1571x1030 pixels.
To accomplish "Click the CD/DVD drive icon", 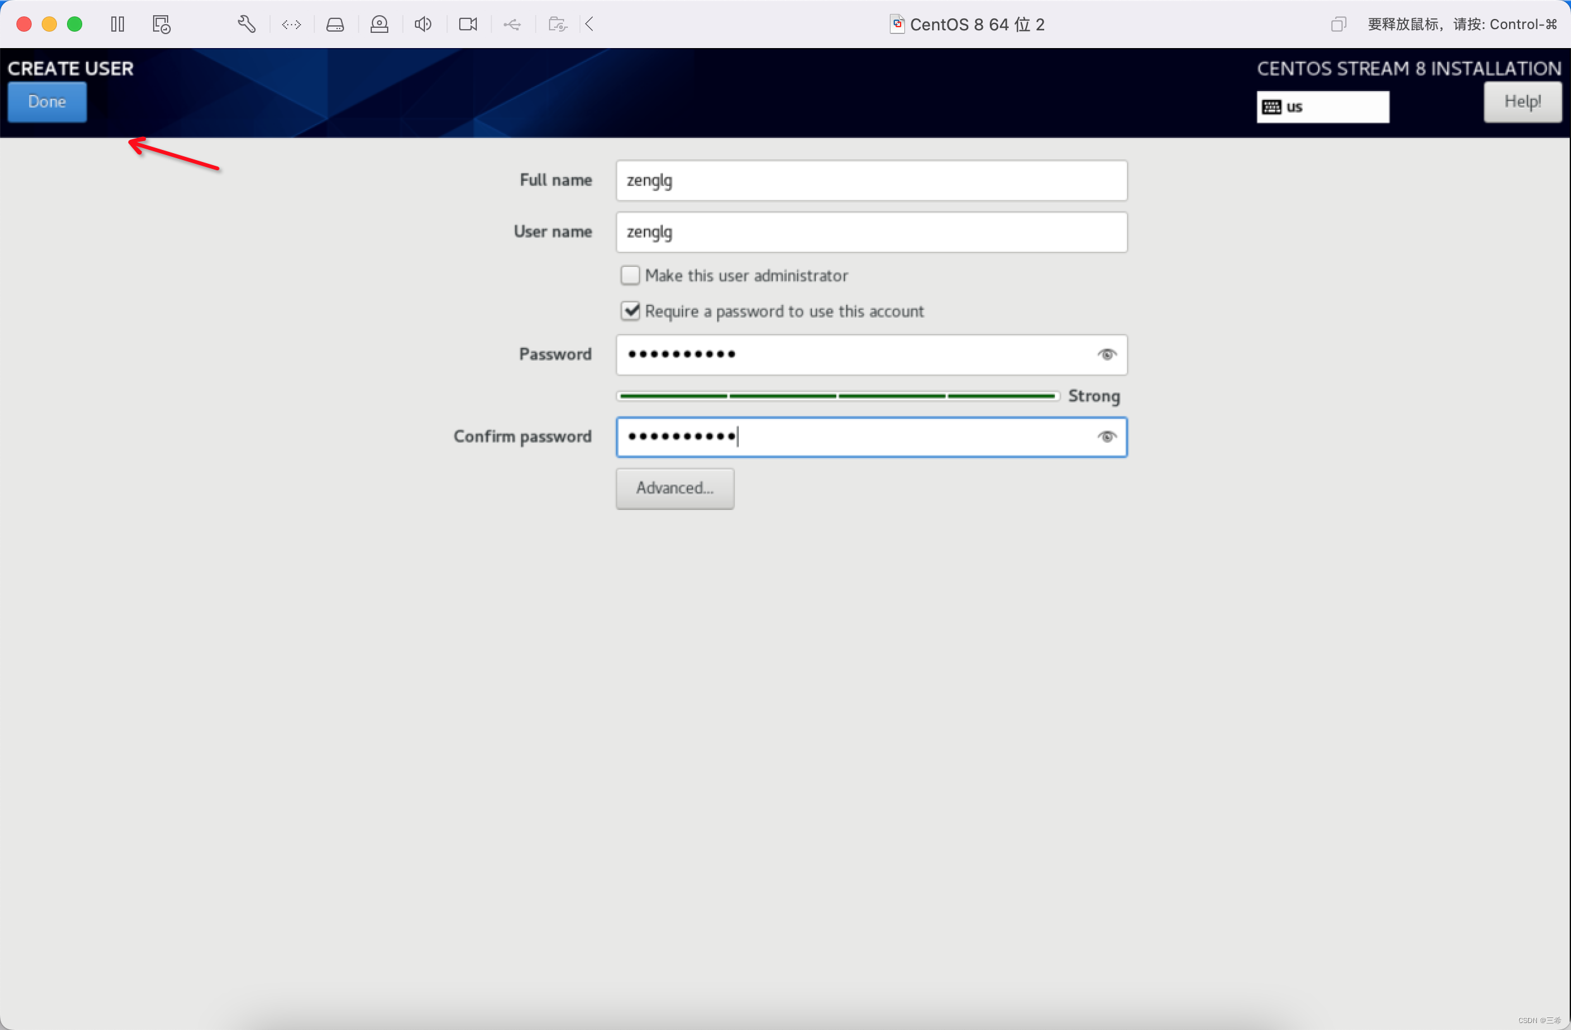I will coord(379,24).
